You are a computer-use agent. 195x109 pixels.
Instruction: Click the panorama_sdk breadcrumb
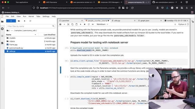tap(30, 31)
